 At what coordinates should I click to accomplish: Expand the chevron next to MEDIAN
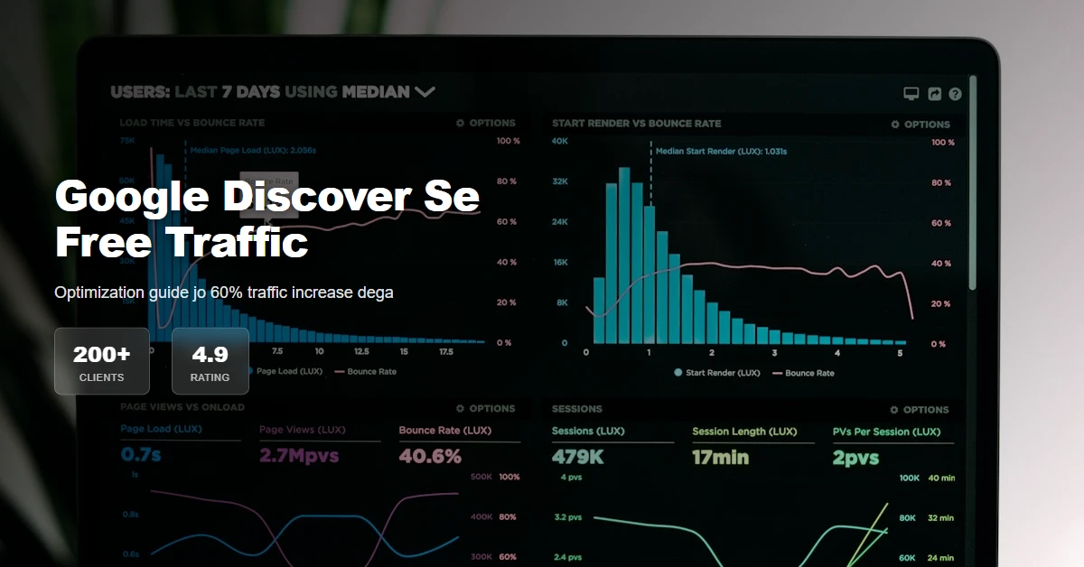point(425,92)
